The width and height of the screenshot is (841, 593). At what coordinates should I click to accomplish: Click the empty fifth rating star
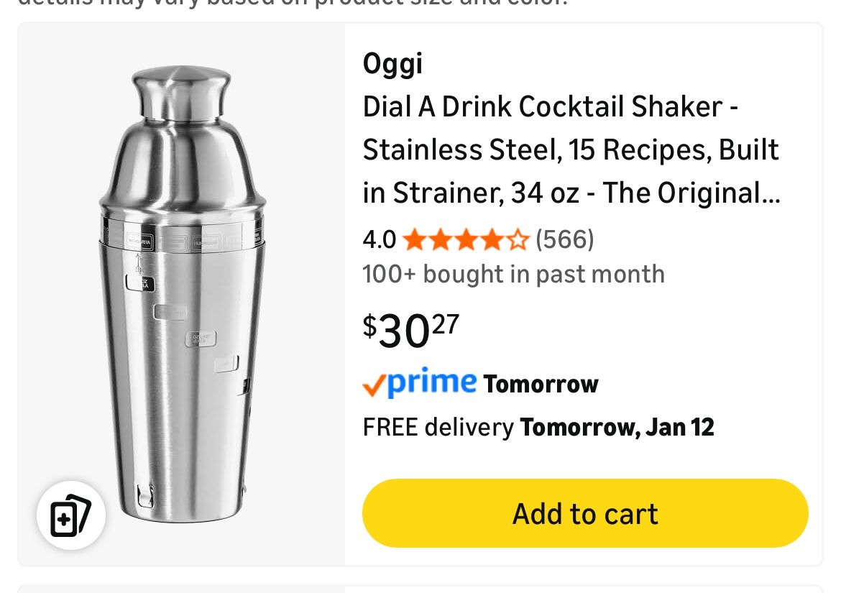(x=518, y=239)
